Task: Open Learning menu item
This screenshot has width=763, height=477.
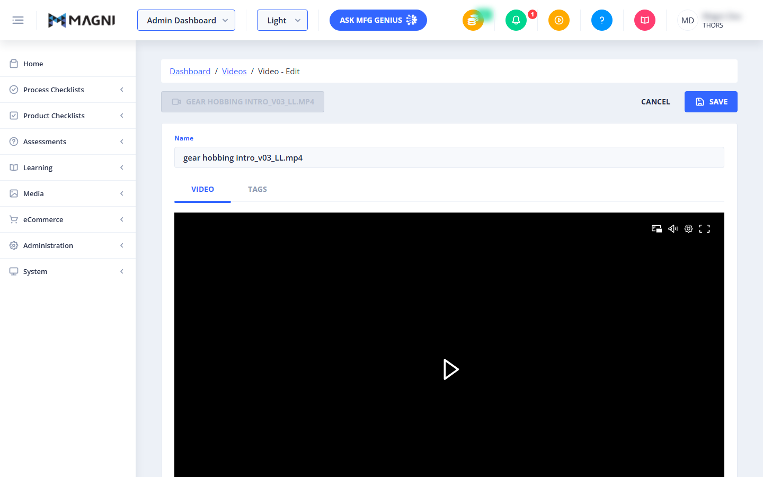Action: (68, 167)
